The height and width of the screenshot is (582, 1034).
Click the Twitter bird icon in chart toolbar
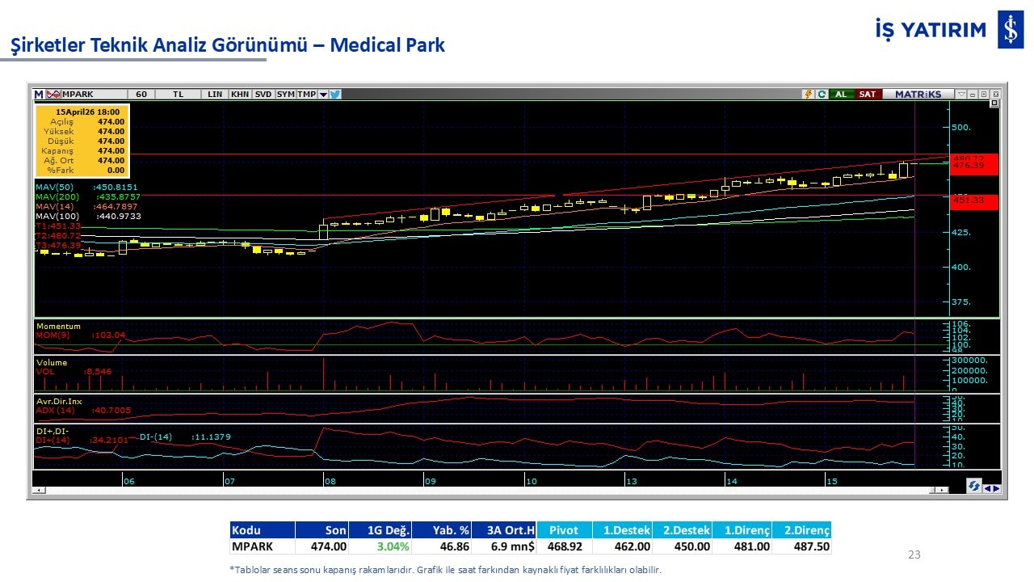tap(335, 95)
